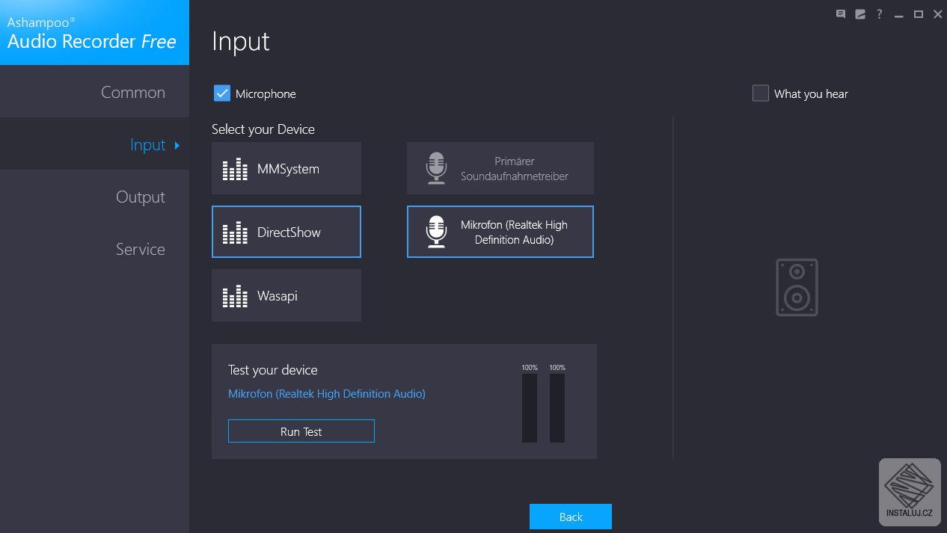Click the left channel level meter
This screenshot has height=533, width=947.
tap(530, 408)
